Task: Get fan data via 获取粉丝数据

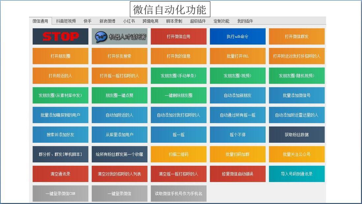Action: coord(297,135)
